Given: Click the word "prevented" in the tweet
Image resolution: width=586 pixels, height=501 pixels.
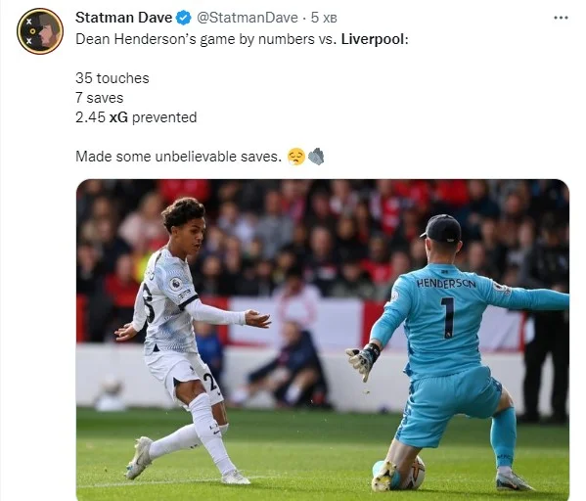Looking at the screenshot, I should tap(164, 117).
